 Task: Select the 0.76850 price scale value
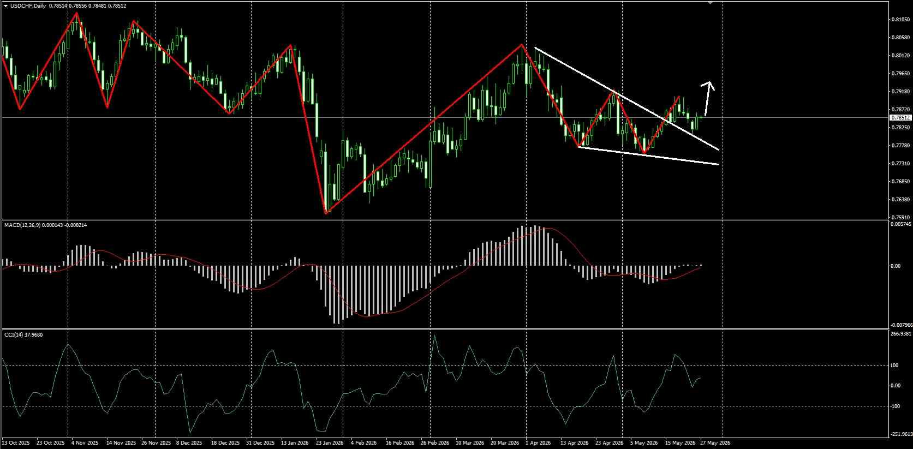[900, 182]
